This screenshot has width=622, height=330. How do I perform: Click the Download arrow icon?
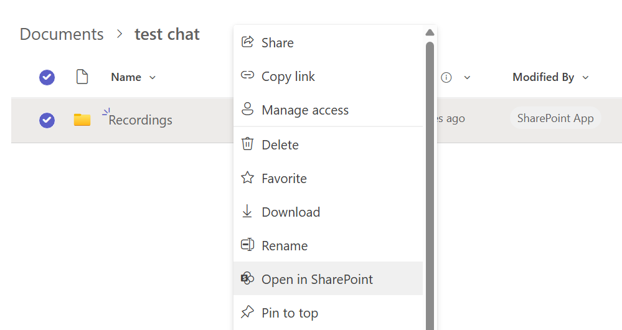(x=247, y=212)
